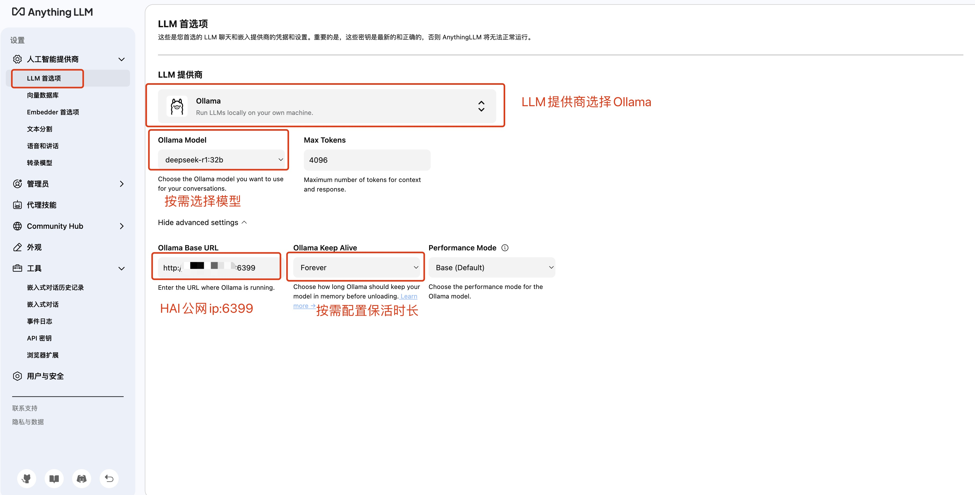Image resolution: width=975 pixels, height=495 pixels.
Task: Open 事件日志 page
Action: point(39,321)
